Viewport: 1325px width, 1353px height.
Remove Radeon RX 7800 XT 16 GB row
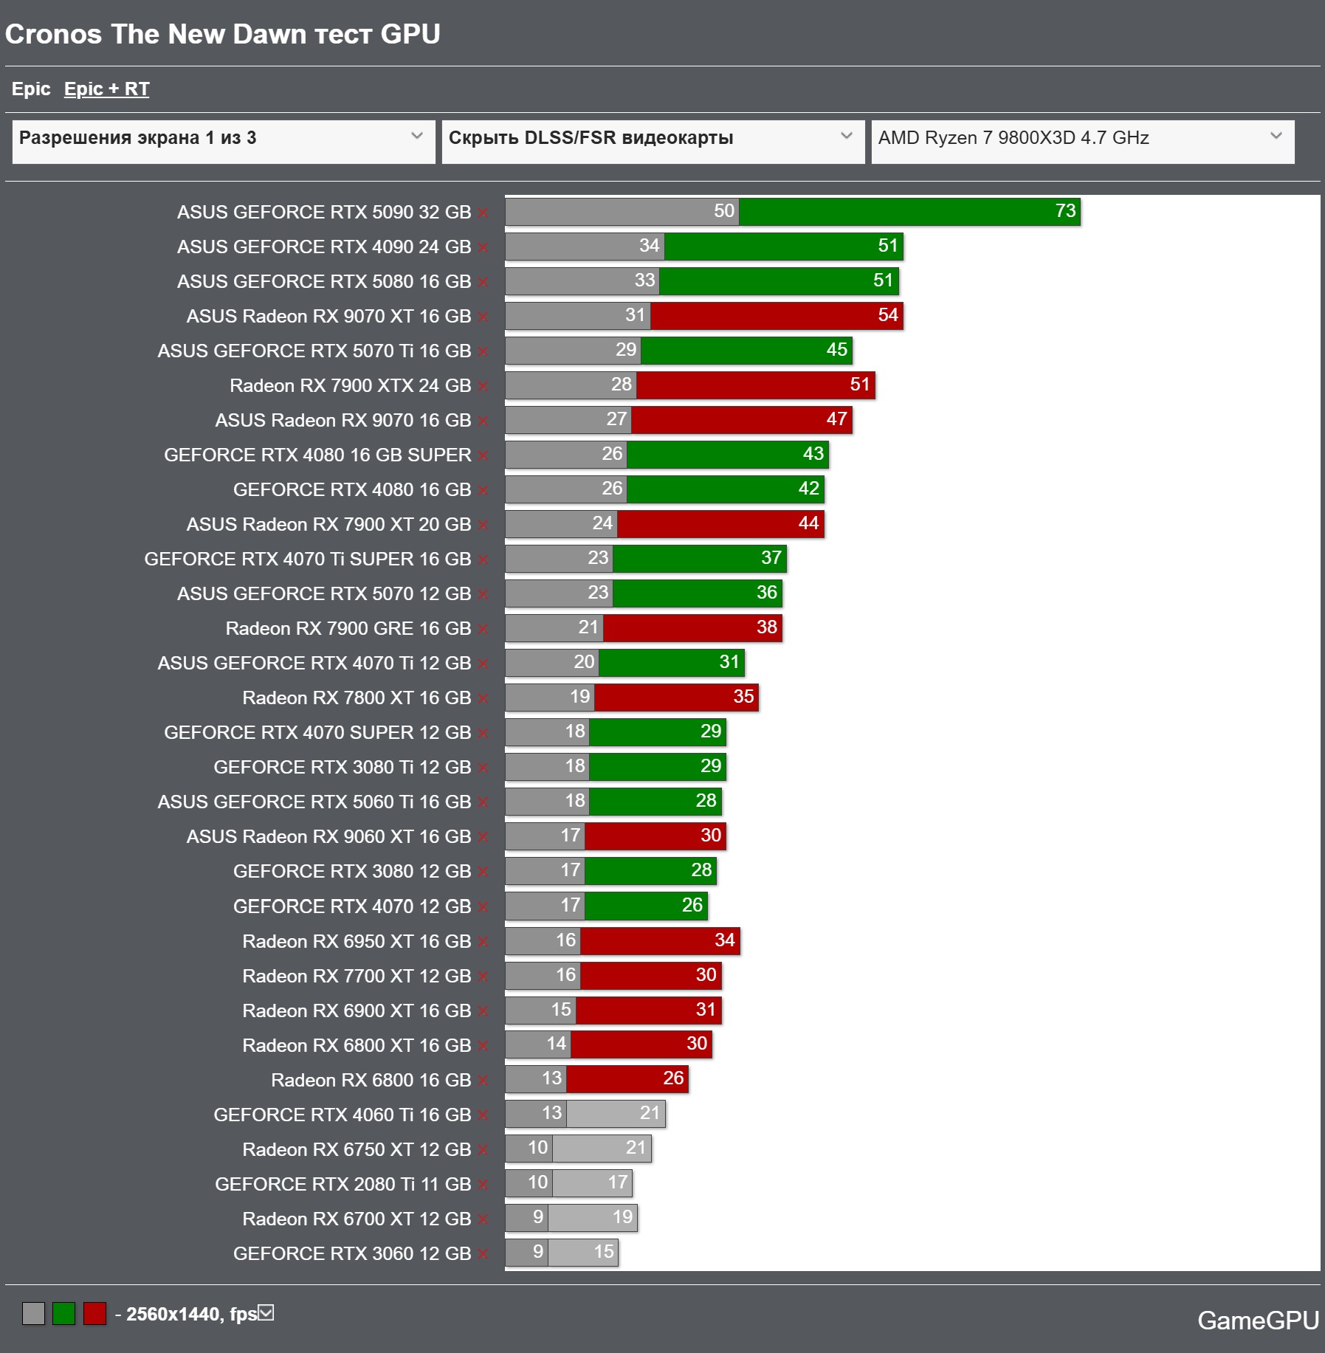click(483, 698)
